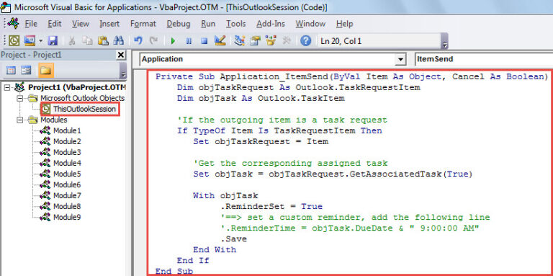Click the 'Dim objTask As Outlook.TaskItem' line
The width and height of the screenshot is (553, 276).
tap(261, 99)
